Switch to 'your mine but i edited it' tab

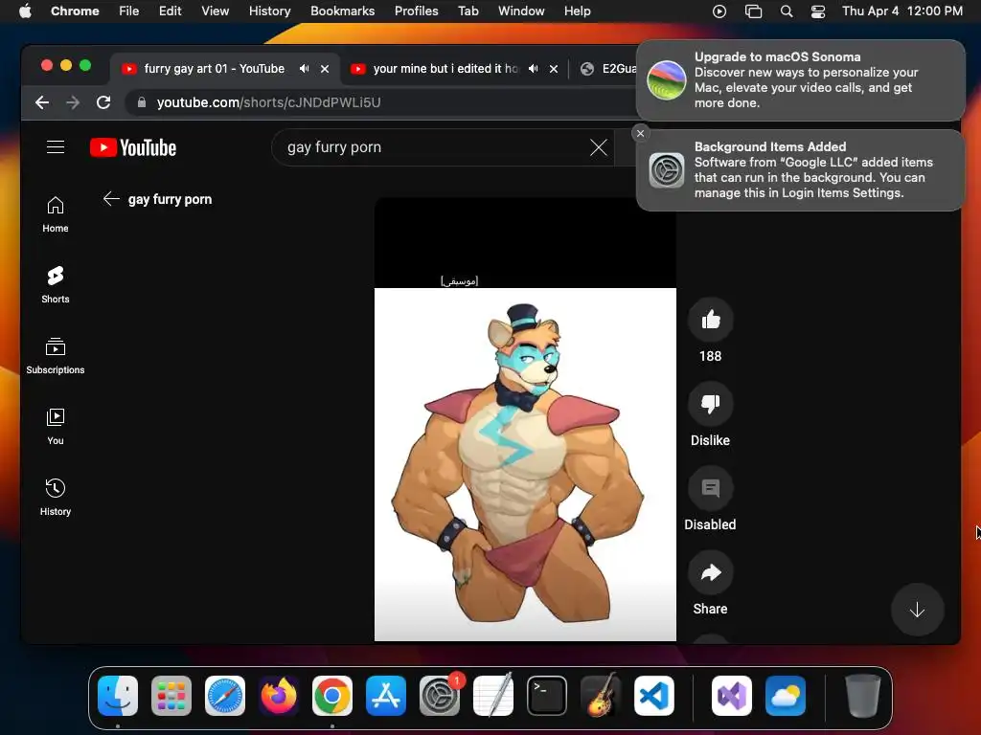445,69
